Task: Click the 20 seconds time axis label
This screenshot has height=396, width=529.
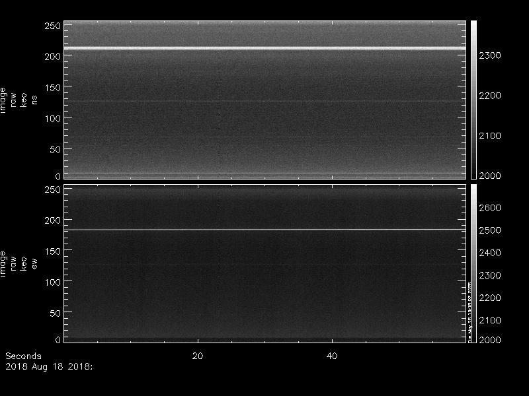Action: [198, 356]
